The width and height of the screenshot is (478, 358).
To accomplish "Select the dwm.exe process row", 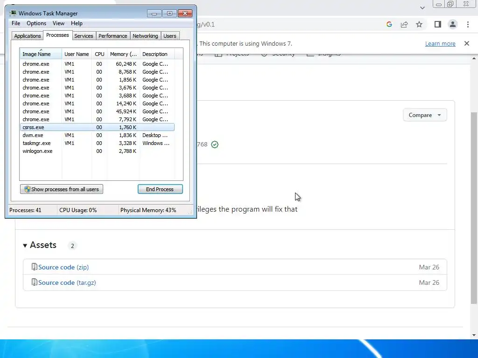I will click(97, 135).
